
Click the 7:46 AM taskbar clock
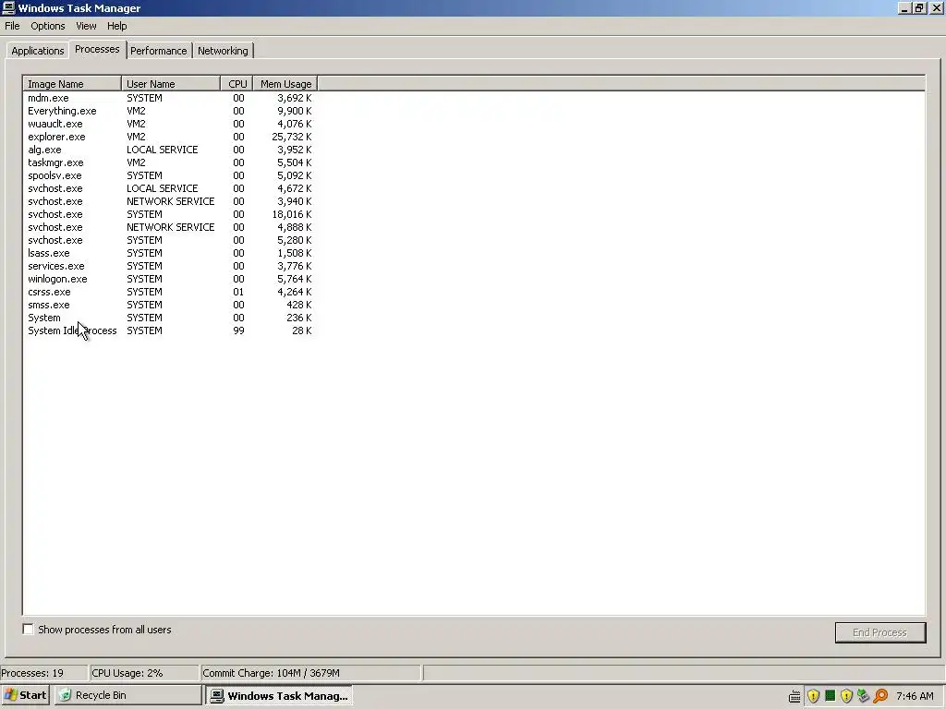915,696
